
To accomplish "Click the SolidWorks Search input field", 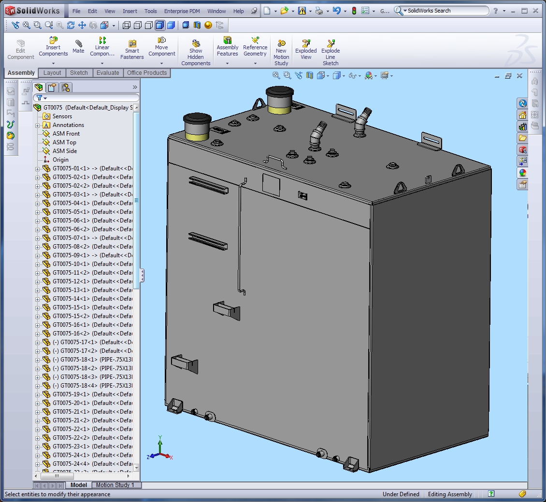I will 445,11.
